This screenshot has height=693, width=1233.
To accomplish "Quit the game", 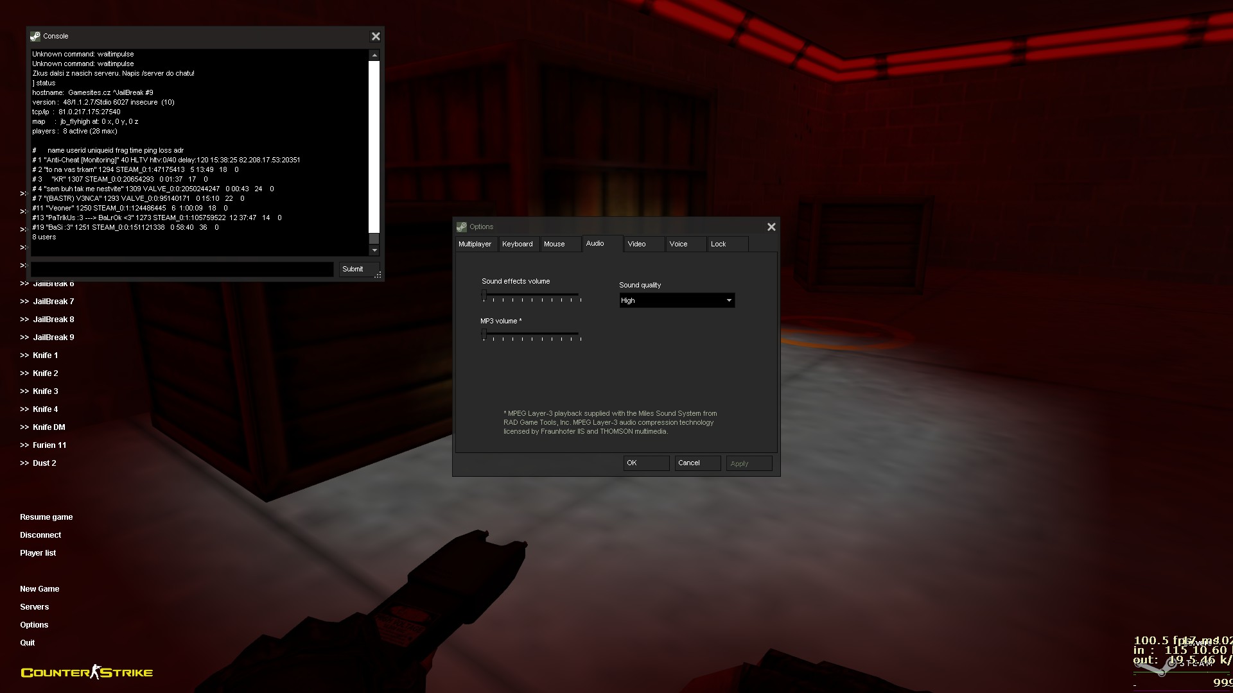I will click(x=28, y=643).
